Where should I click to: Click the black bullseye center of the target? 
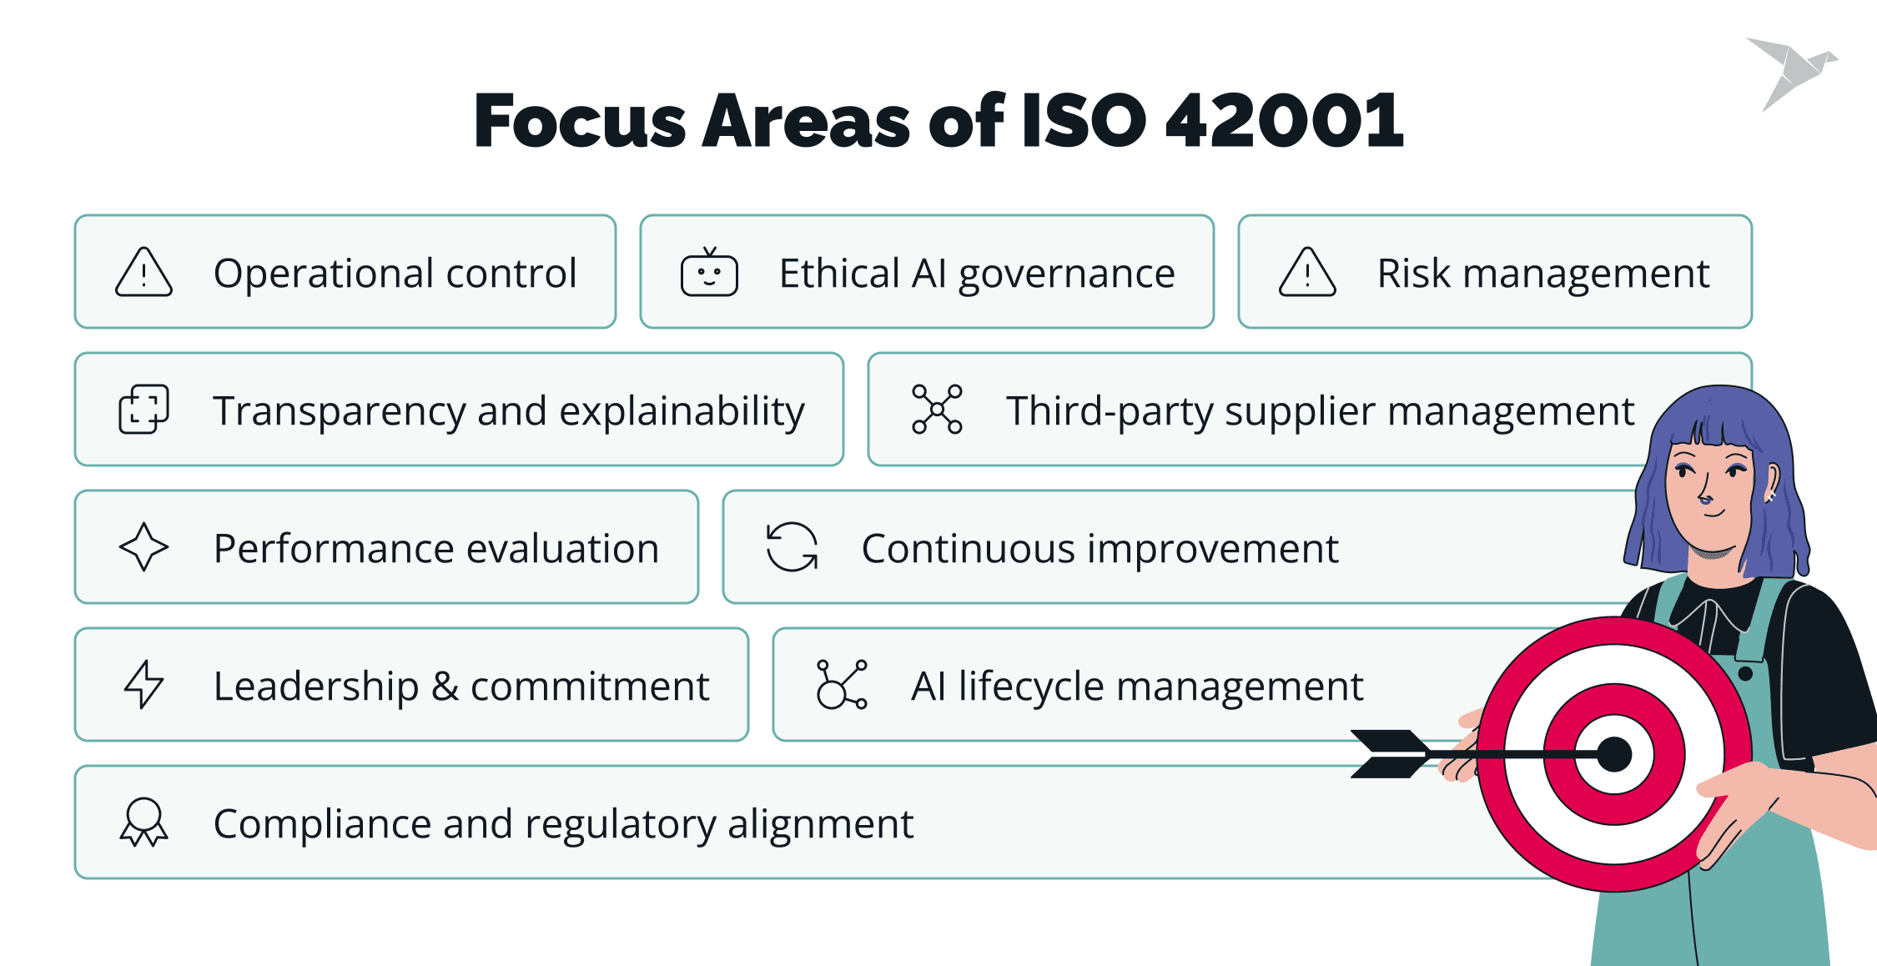pyautogui.click(x=1614, y=754)
